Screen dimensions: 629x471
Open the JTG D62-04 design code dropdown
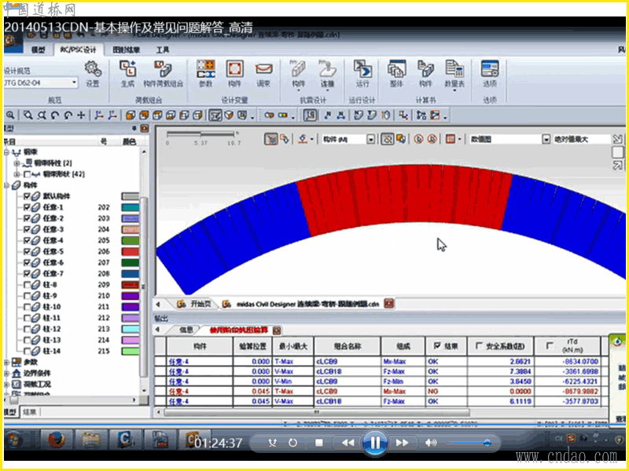pyautogui.click(x=75, y=82)
